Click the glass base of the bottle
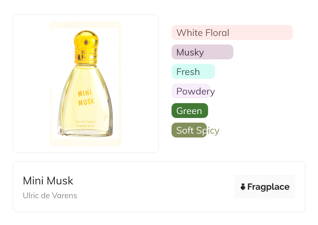The height and width of the screenshot is (225, 318). [85, 133]
